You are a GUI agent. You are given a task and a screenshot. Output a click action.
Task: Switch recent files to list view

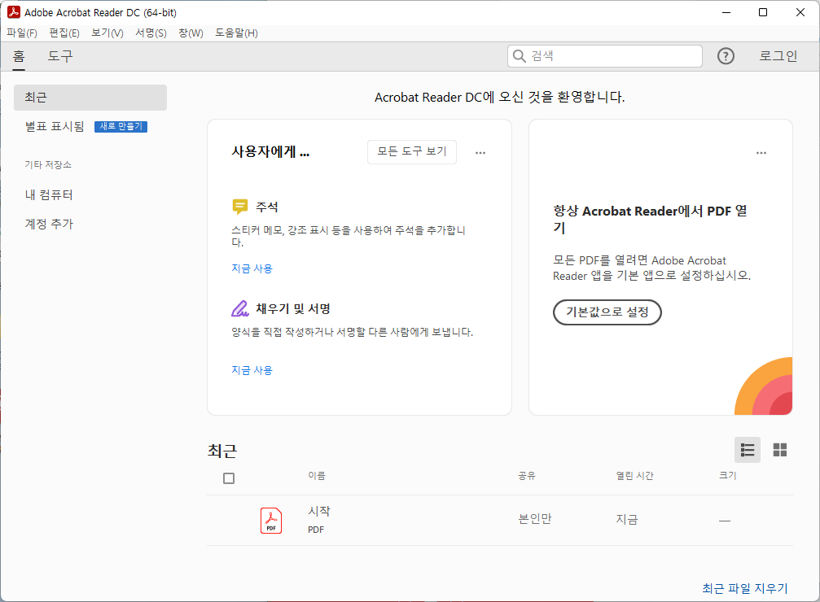[748, 450]
